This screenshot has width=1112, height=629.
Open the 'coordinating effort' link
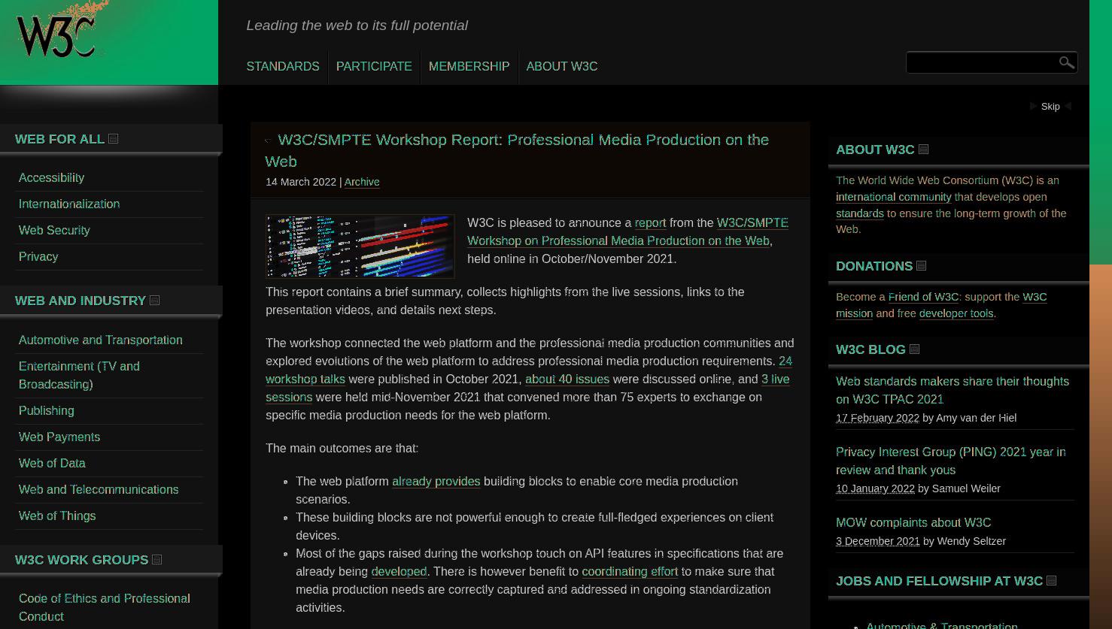point(630,572)
